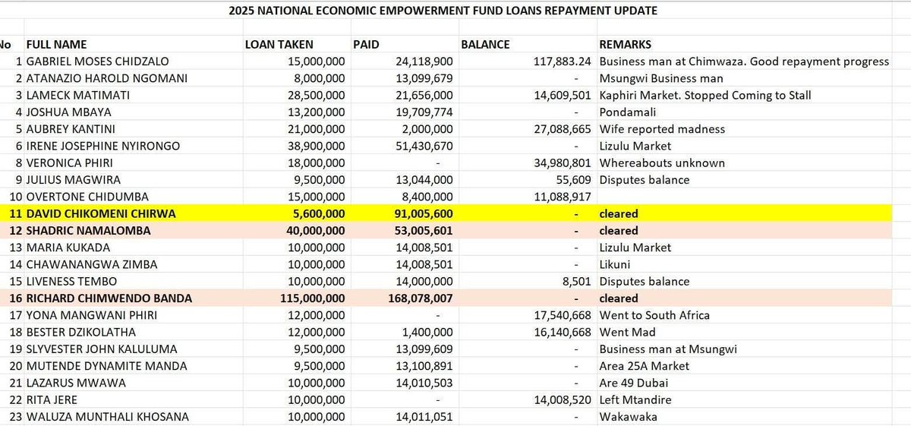Click balance value 8,501

coord(575,281)
